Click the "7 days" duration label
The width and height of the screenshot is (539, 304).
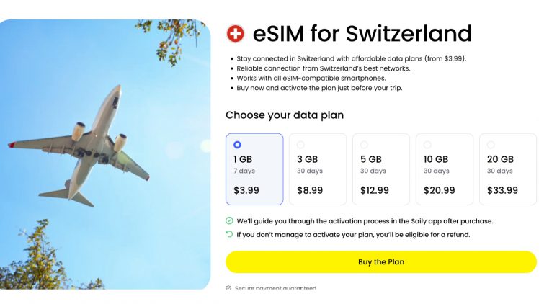(x=246, y=171)
